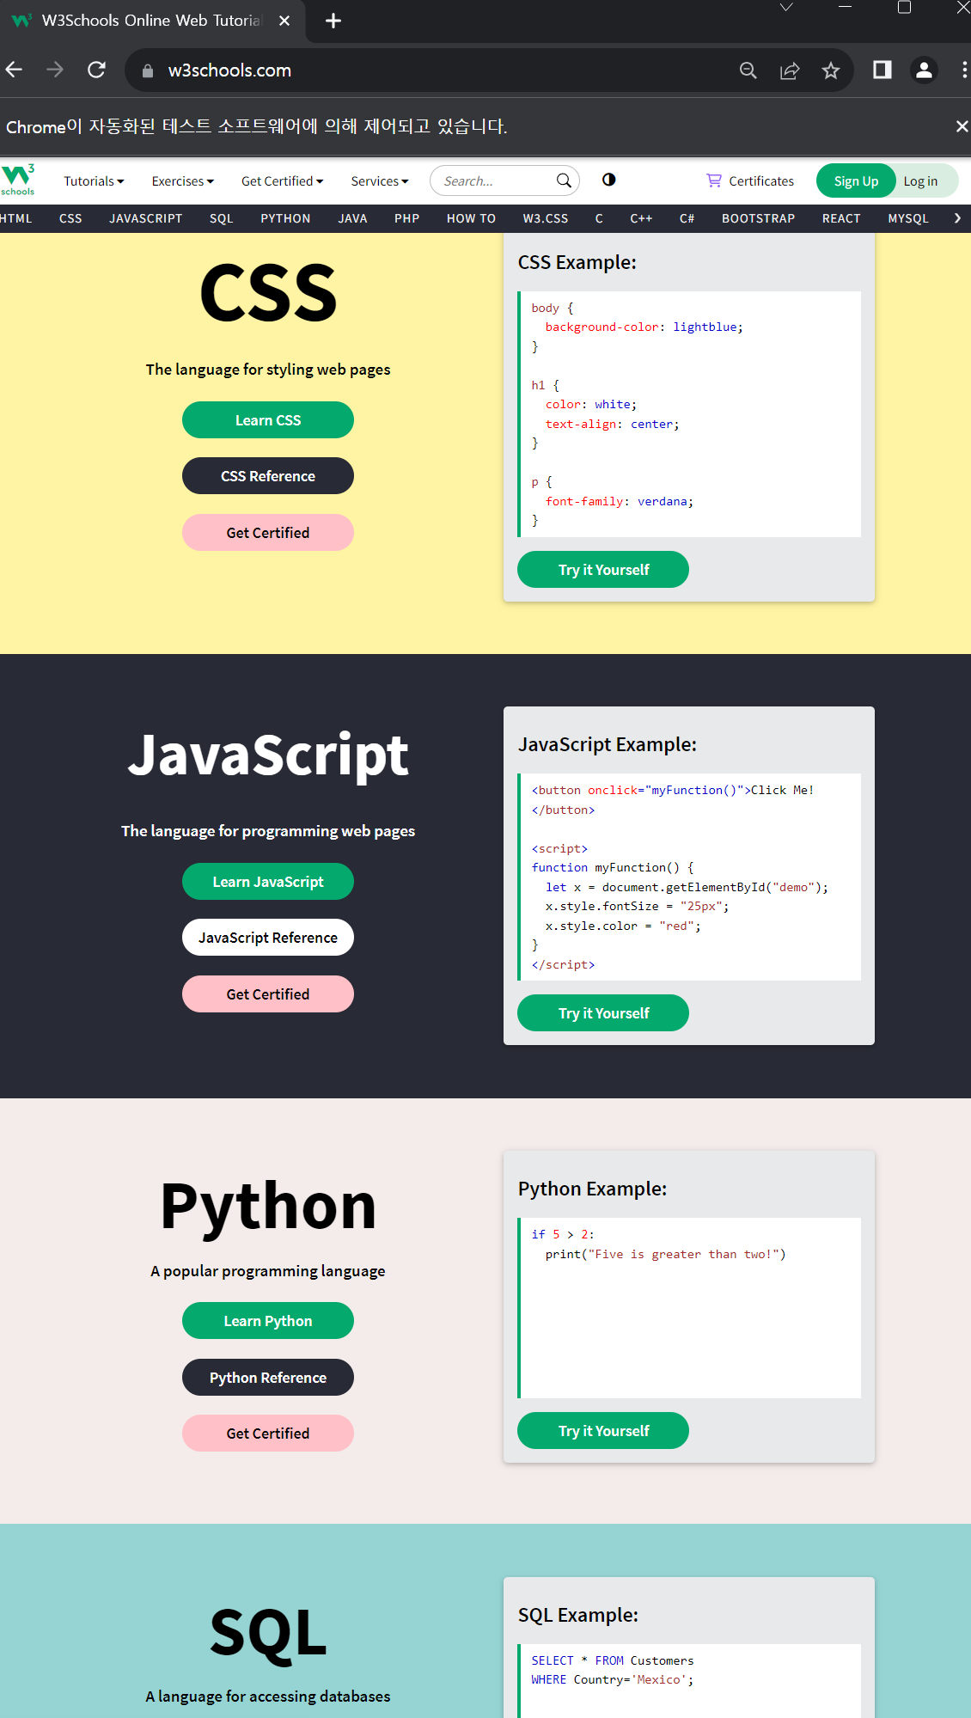Expand Exercises dropdown

pyautogui.click(x=182, y=181)
